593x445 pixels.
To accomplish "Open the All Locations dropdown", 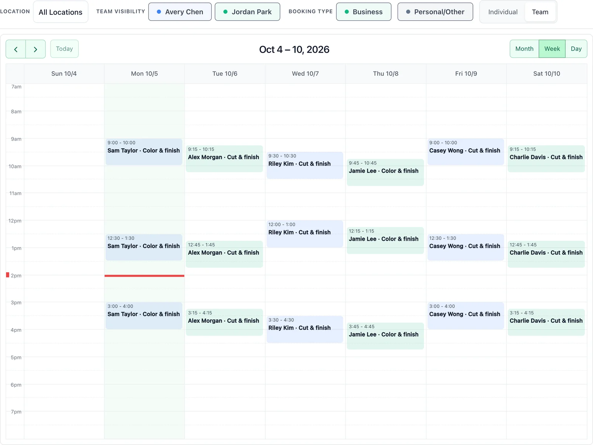I will (x=61, y=12).
